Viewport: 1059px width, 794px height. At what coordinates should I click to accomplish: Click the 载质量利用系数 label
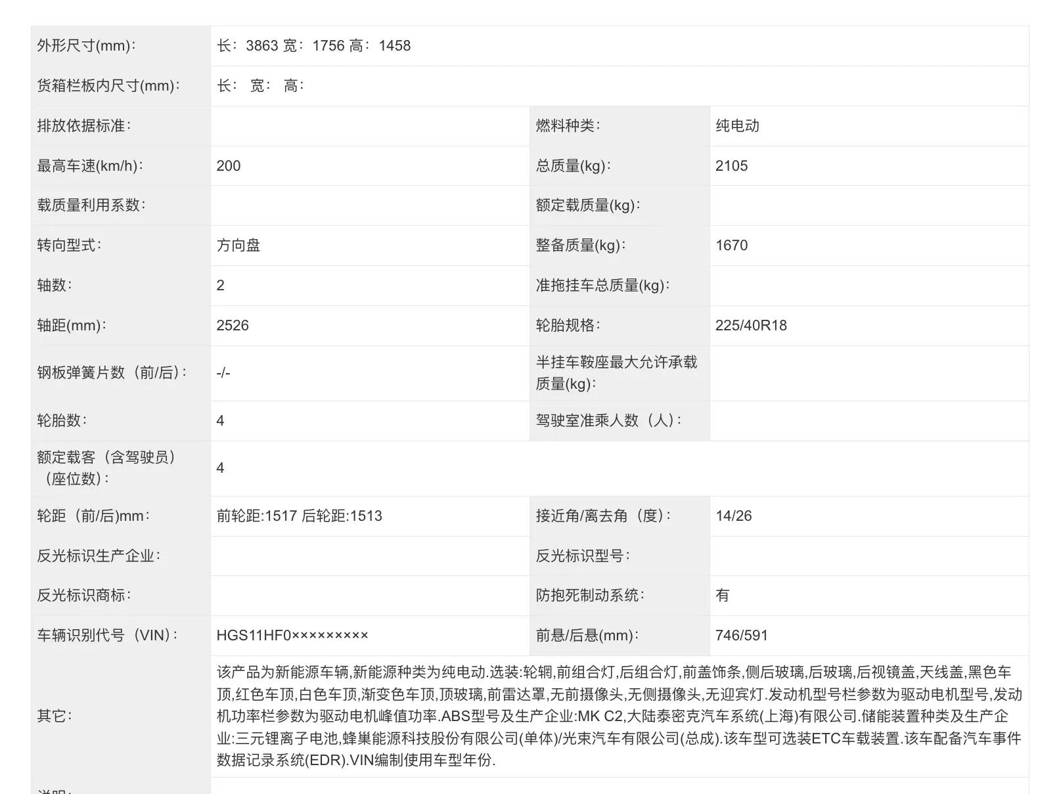pos(91,206)
